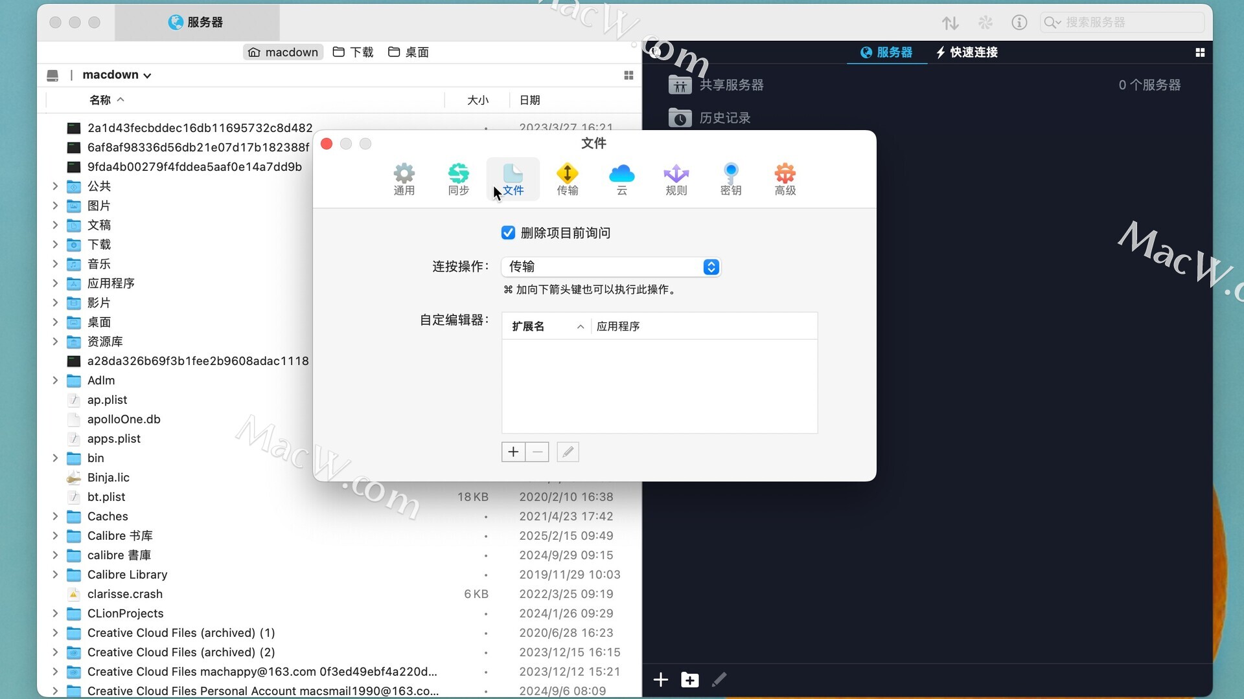Click the info icon in top toolbar
This screenshot has height=699, width=1244.
1019,23
